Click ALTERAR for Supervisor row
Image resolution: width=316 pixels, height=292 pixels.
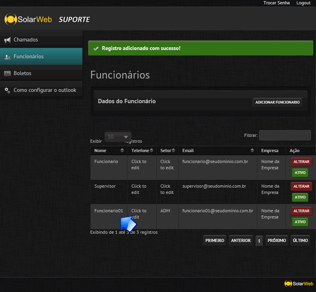[301, 186]
